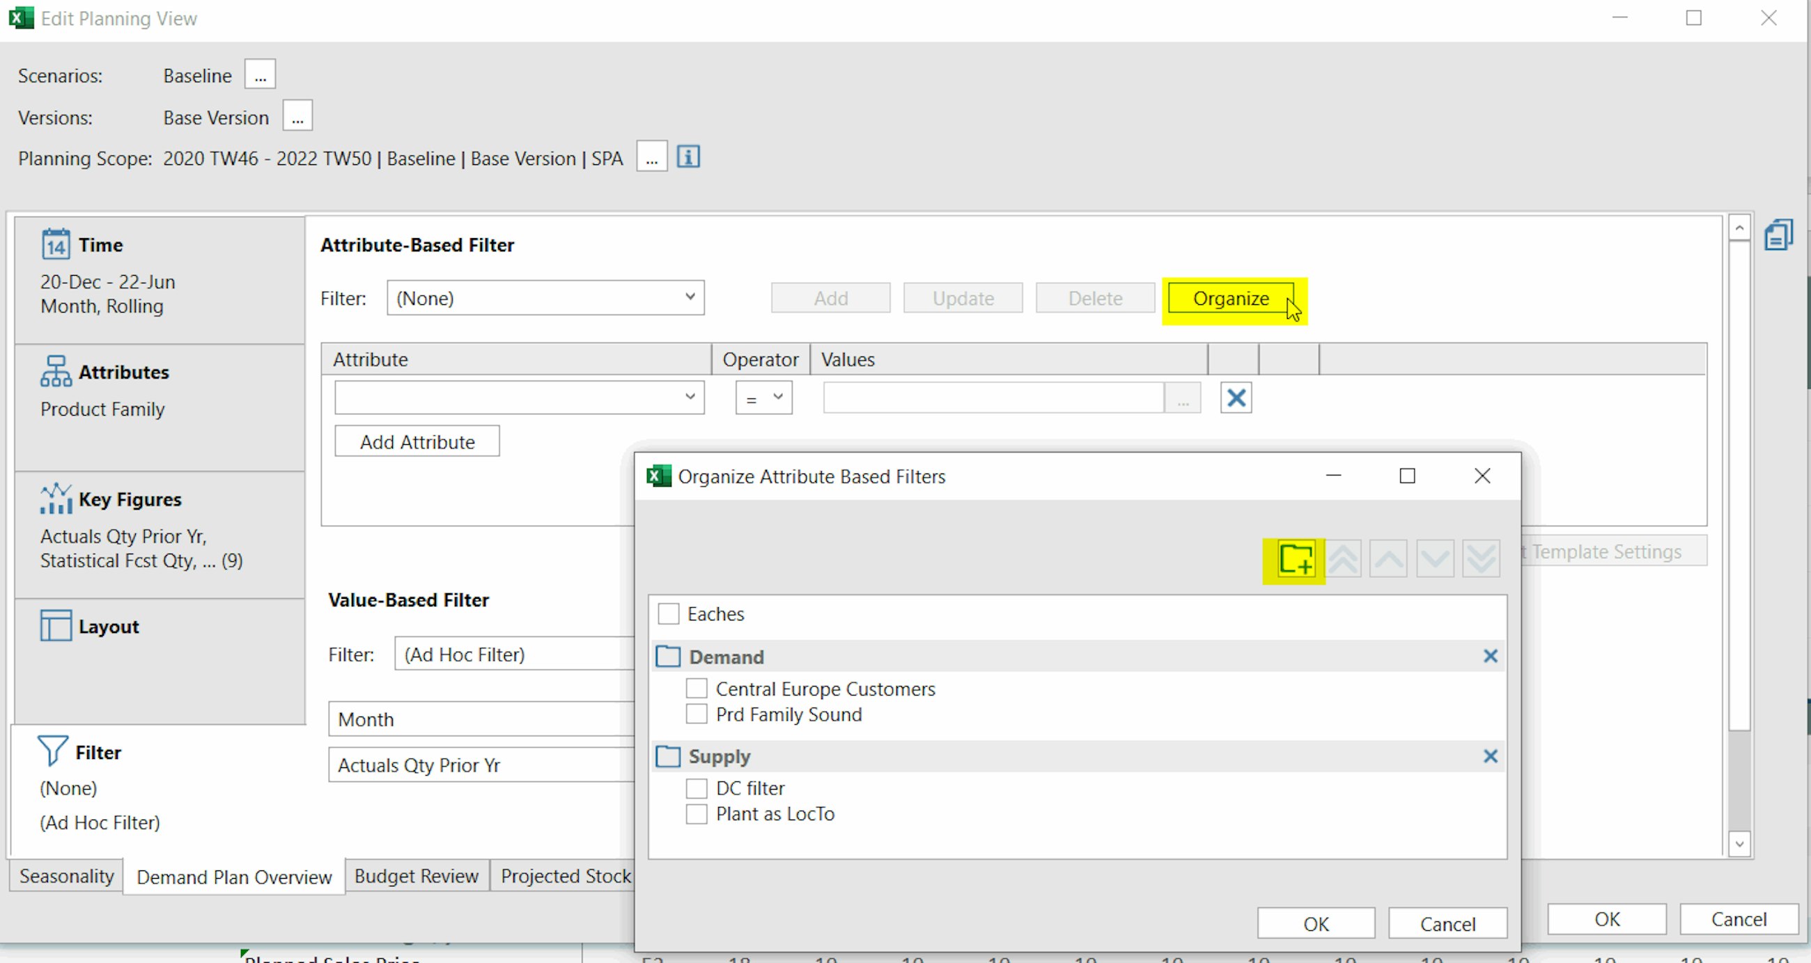The width and height of the screenshot is (1811, 963).
Task: Check the DC filter checkbox under Supply
Action: tap(697, 788)
